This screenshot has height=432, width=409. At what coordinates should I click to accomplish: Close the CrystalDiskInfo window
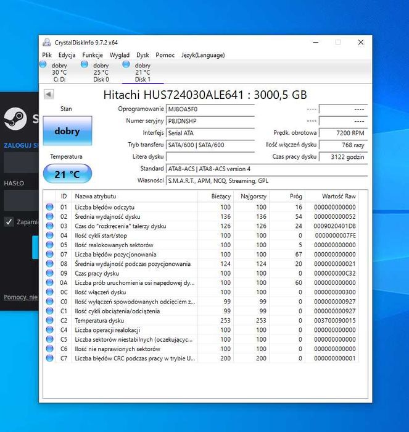[361, 43]
